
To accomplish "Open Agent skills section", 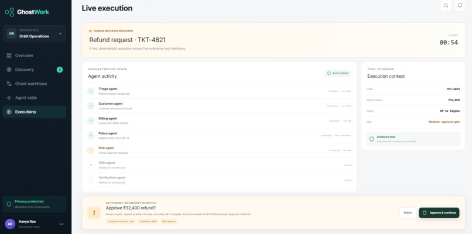I will [35, 98].
